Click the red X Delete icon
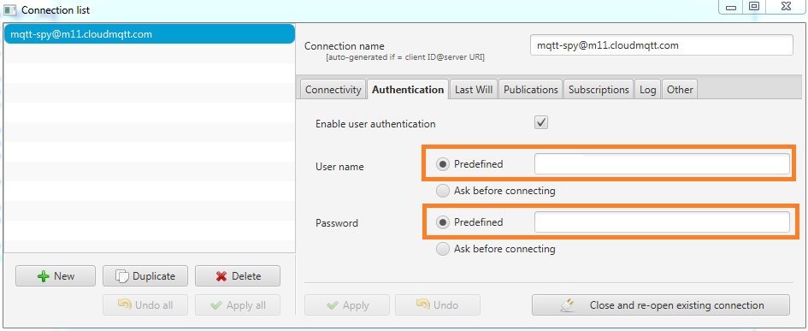808x331 pixels. [x=221, y=276]
